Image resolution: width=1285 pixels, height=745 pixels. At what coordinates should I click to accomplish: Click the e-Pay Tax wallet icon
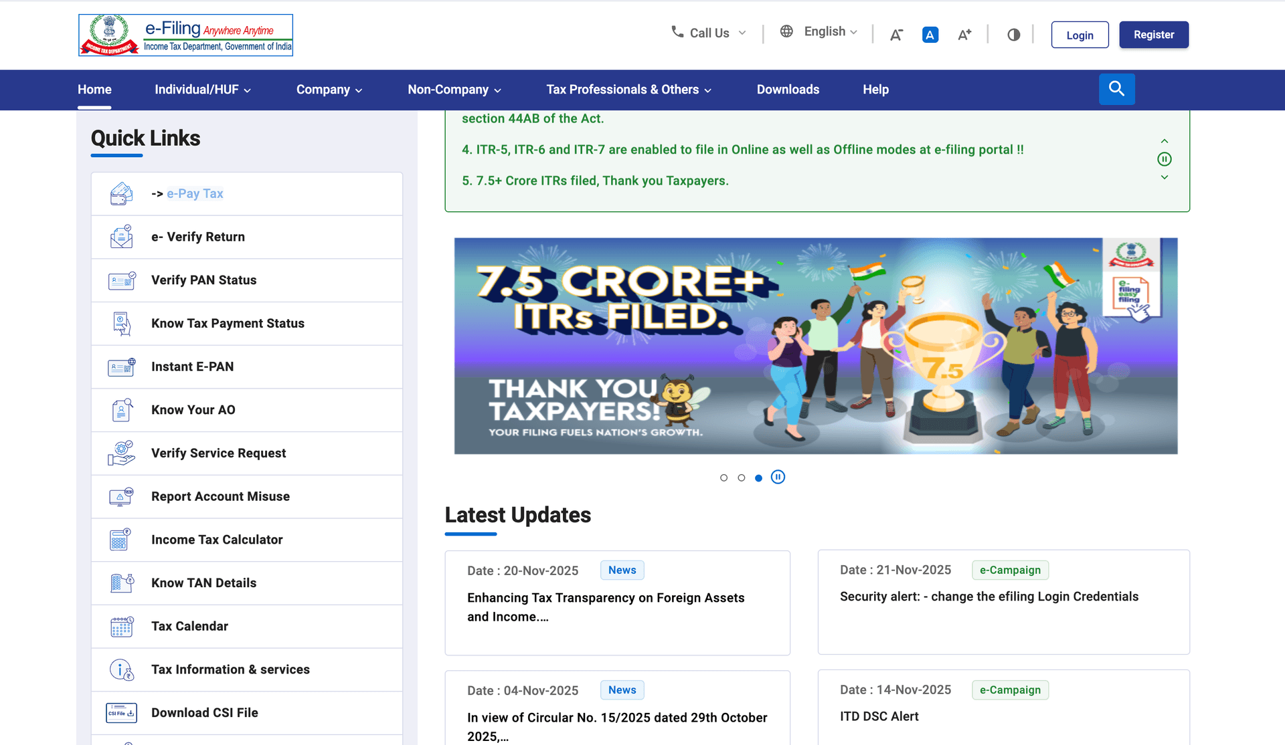coord(121,193)
